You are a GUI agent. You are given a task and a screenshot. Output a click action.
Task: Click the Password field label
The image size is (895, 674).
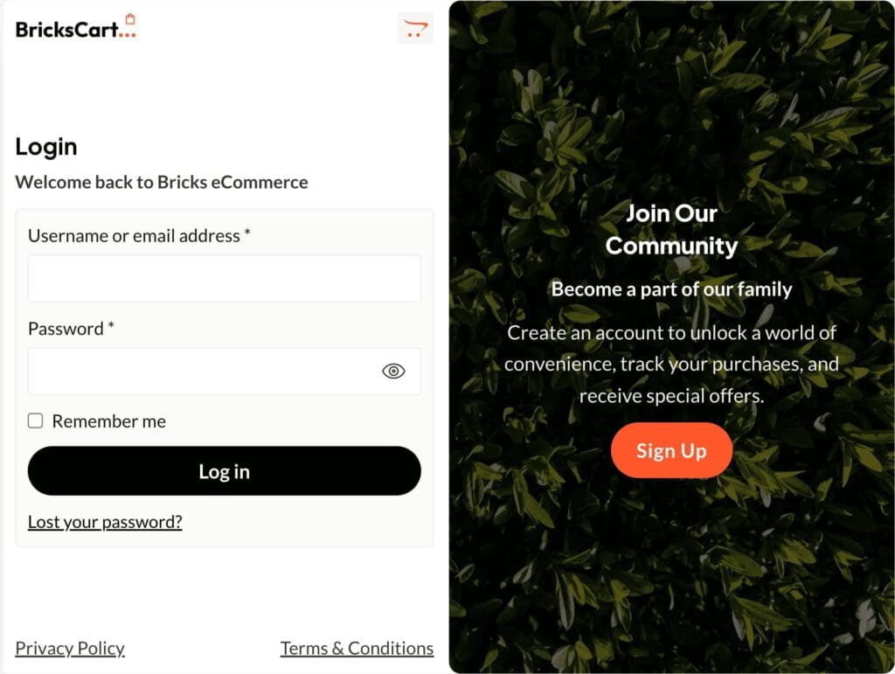[x=72, y=329]
